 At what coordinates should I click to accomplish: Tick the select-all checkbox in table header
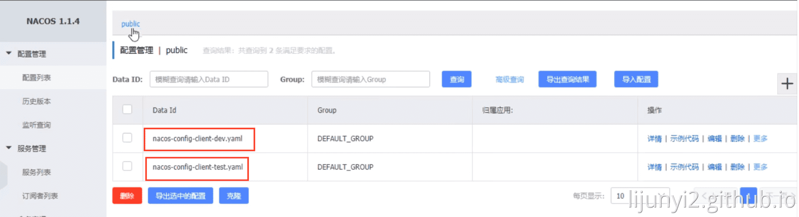(127, 110)
